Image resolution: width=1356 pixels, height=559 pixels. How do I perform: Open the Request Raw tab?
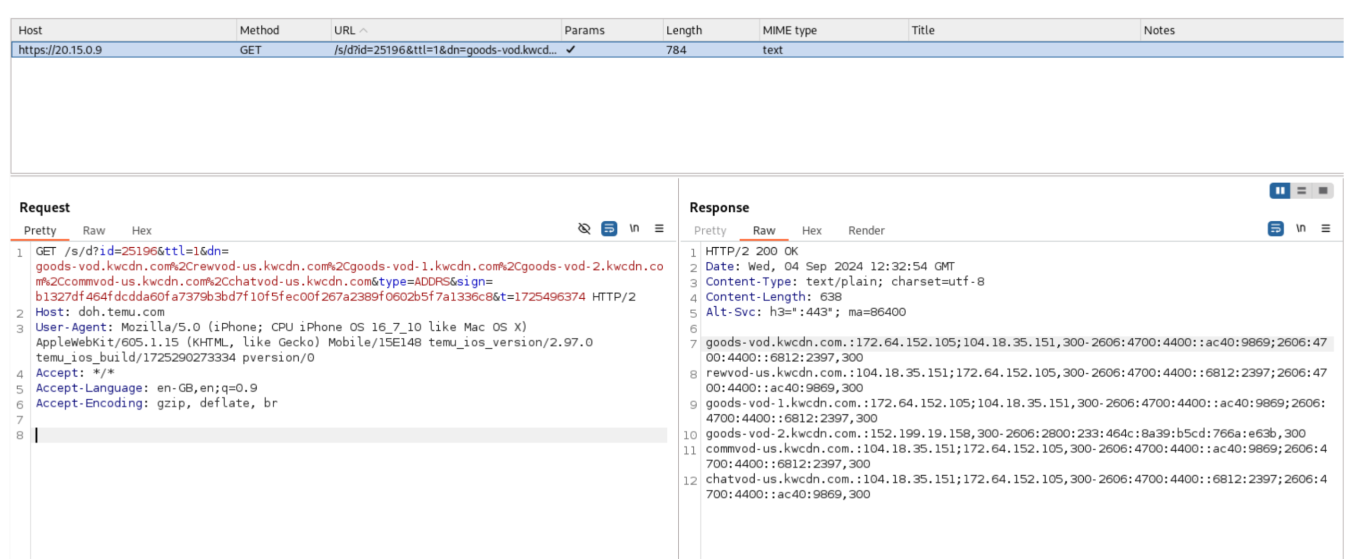click(94, 231)
